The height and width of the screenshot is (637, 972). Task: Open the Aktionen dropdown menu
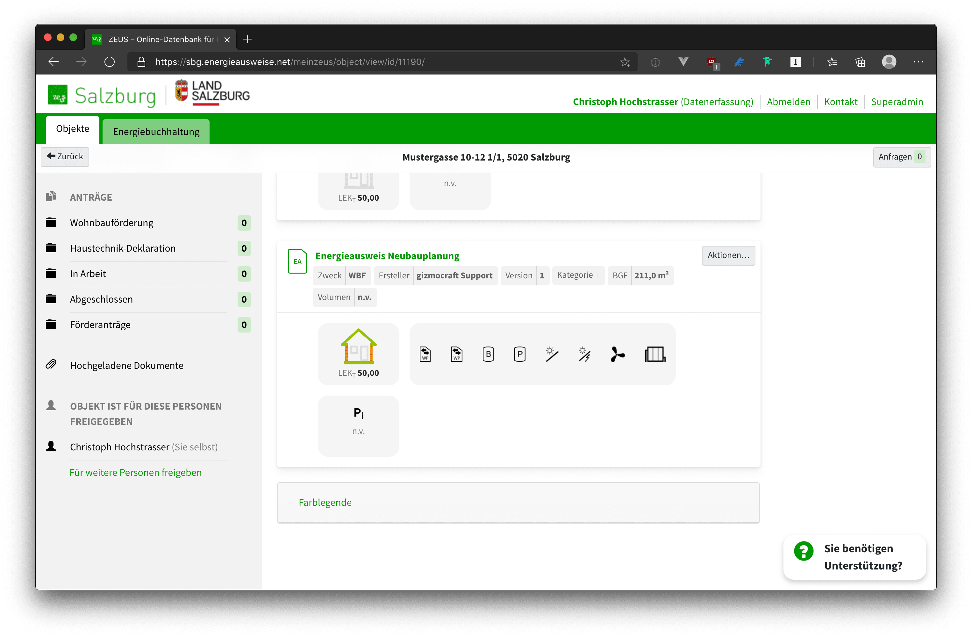click(x=728, y=255)
